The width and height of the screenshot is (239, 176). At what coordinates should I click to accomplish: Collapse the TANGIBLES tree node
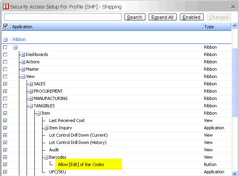(31, 106)
